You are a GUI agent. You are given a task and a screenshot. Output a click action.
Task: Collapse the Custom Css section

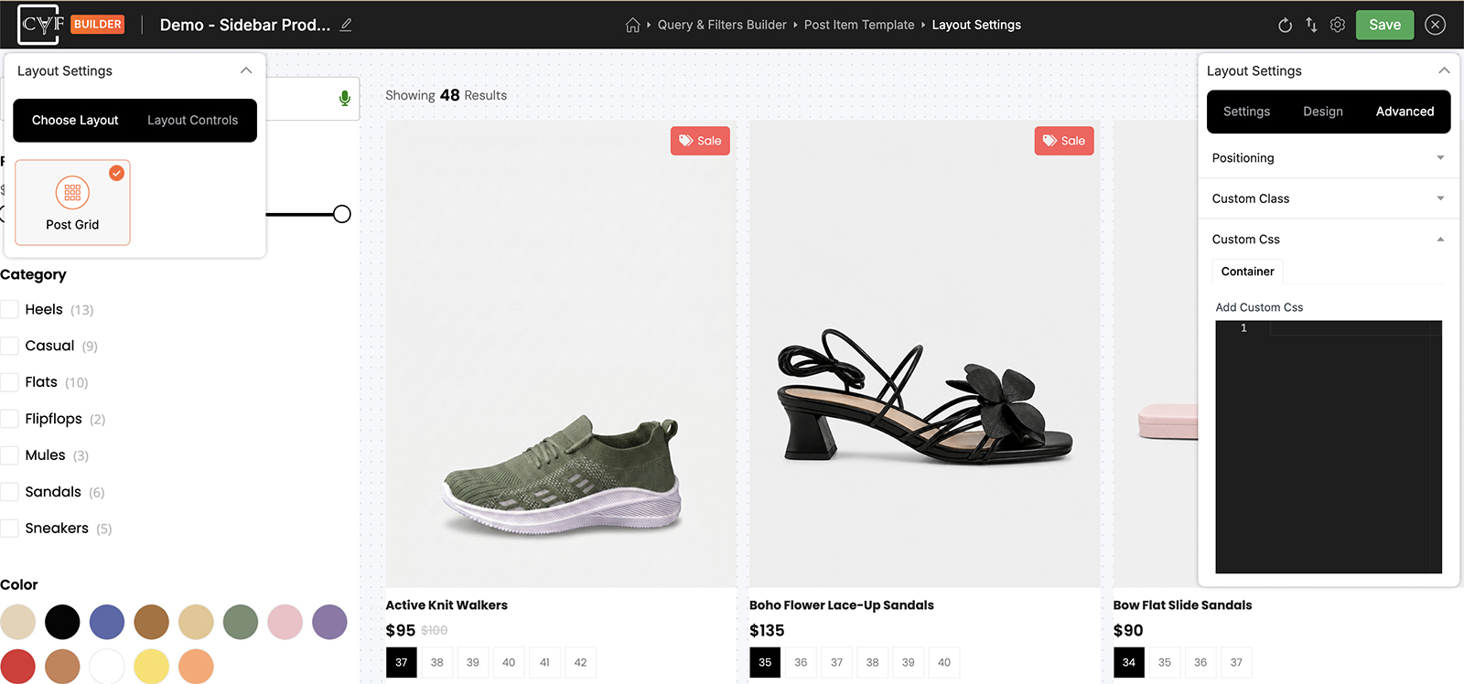[x=1329, y=240]
